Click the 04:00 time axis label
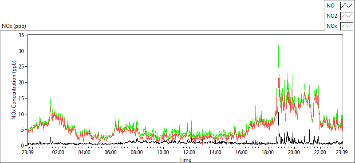This screenshot has width=355, height=163. [85, 152]
